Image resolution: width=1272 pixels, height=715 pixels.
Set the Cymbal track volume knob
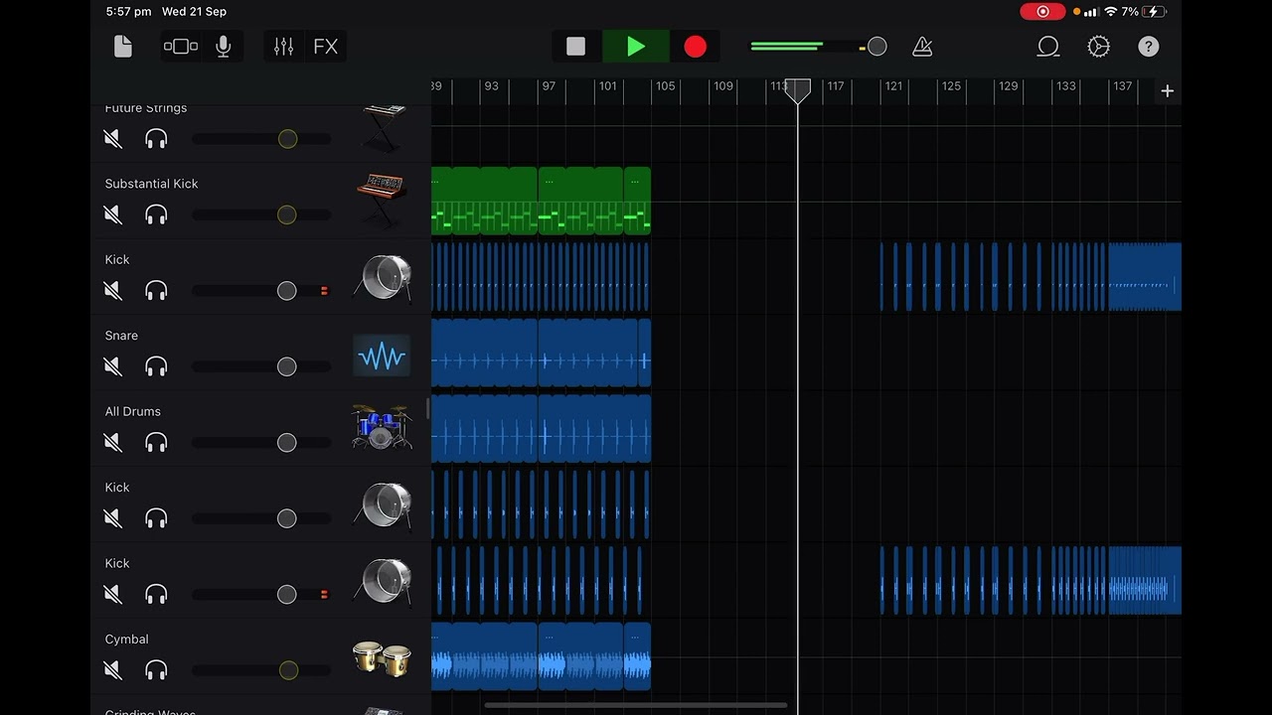(x=288, y=670)
